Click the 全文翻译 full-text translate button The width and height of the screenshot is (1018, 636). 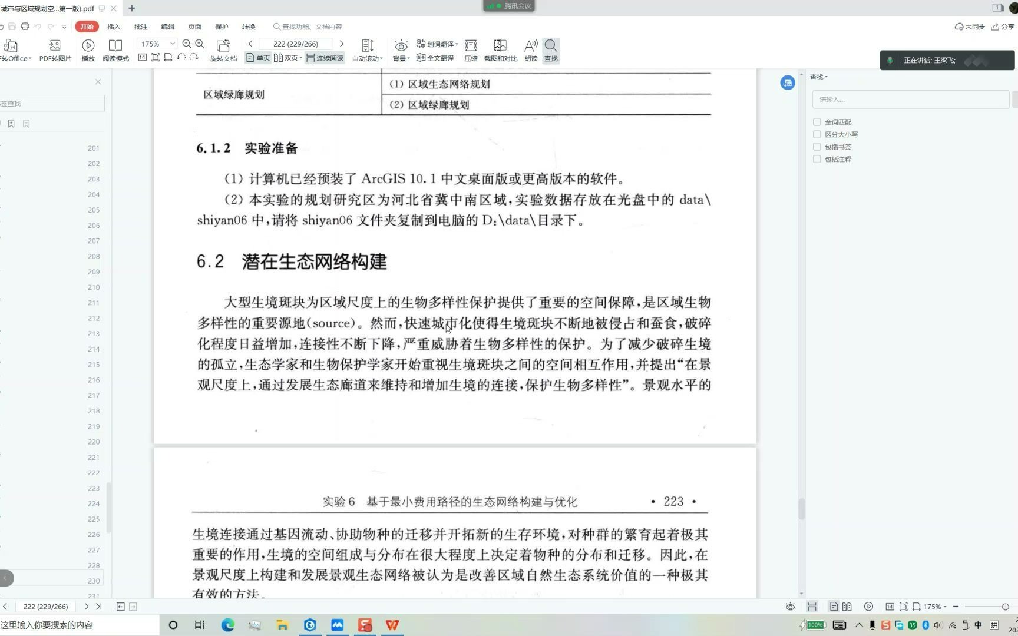(437, 57)
